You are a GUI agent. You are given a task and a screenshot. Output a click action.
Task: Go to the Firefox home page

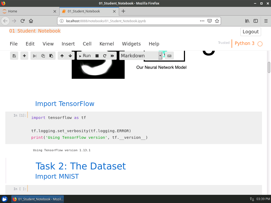tap(31, 21)
